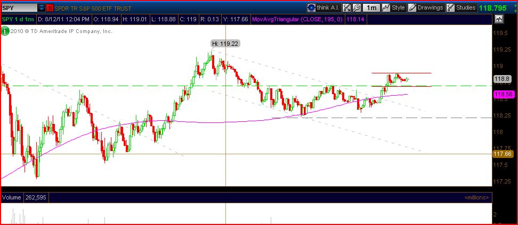Click the Hi: 119.22 price bubble

click(225, 43)
